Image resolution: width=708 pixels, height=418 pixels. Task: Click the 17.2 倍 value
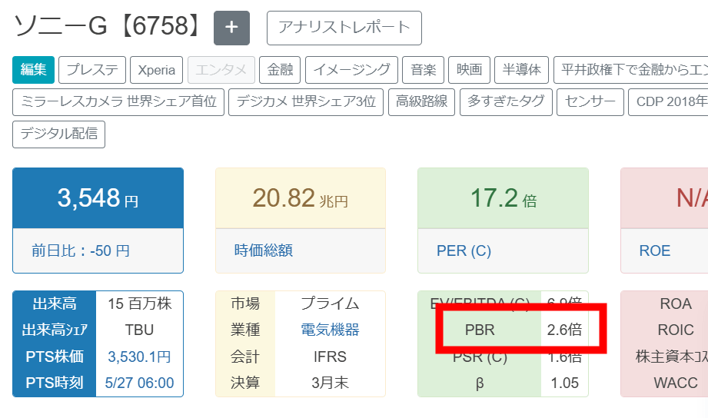tap(504, 198)
